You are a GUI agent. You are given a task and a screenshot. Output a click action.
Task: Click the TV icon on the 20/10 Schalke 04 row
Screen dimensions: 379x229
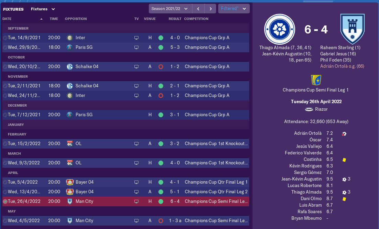click(136, 66)
